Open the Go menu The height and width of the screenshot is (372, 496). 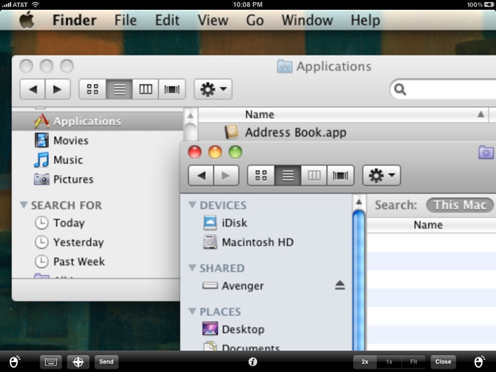(x=255, y=20)
